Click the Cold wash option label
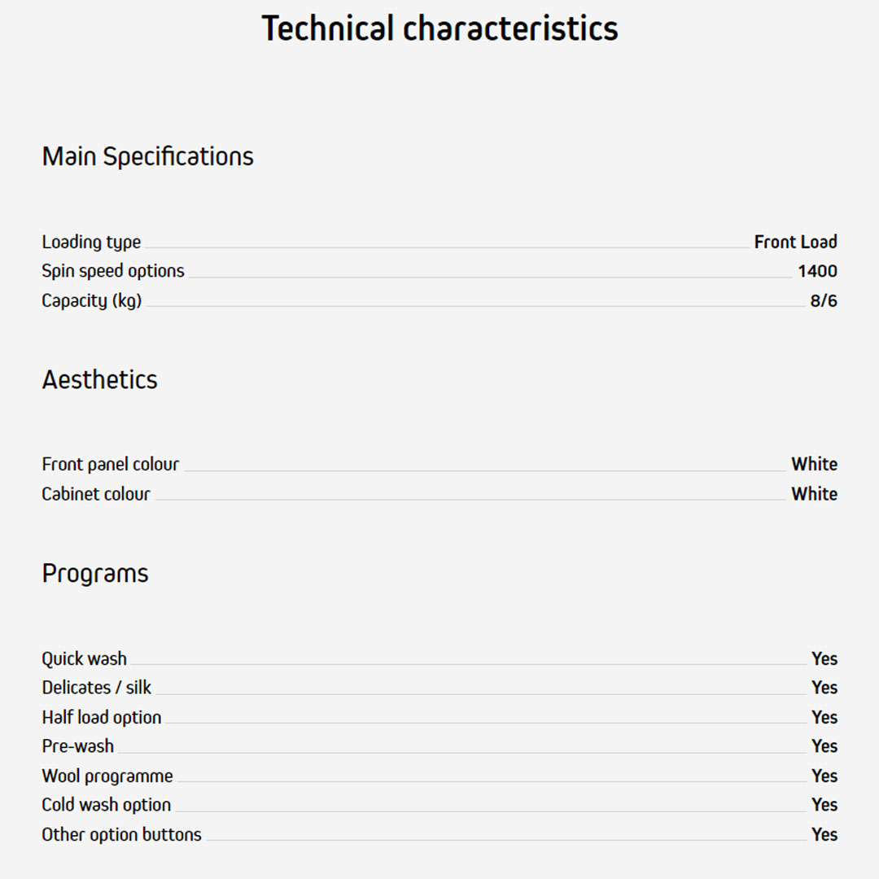The width and height of the screenshot is (879, 879). pyautogui.click(x=107, y=805)
